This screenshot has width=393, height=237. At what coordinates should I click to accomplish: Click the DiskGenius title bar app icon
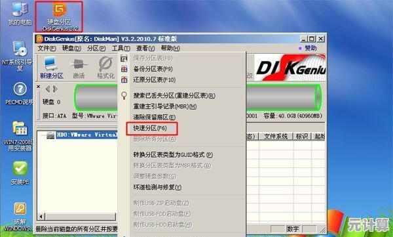click(x=39, y=39)
